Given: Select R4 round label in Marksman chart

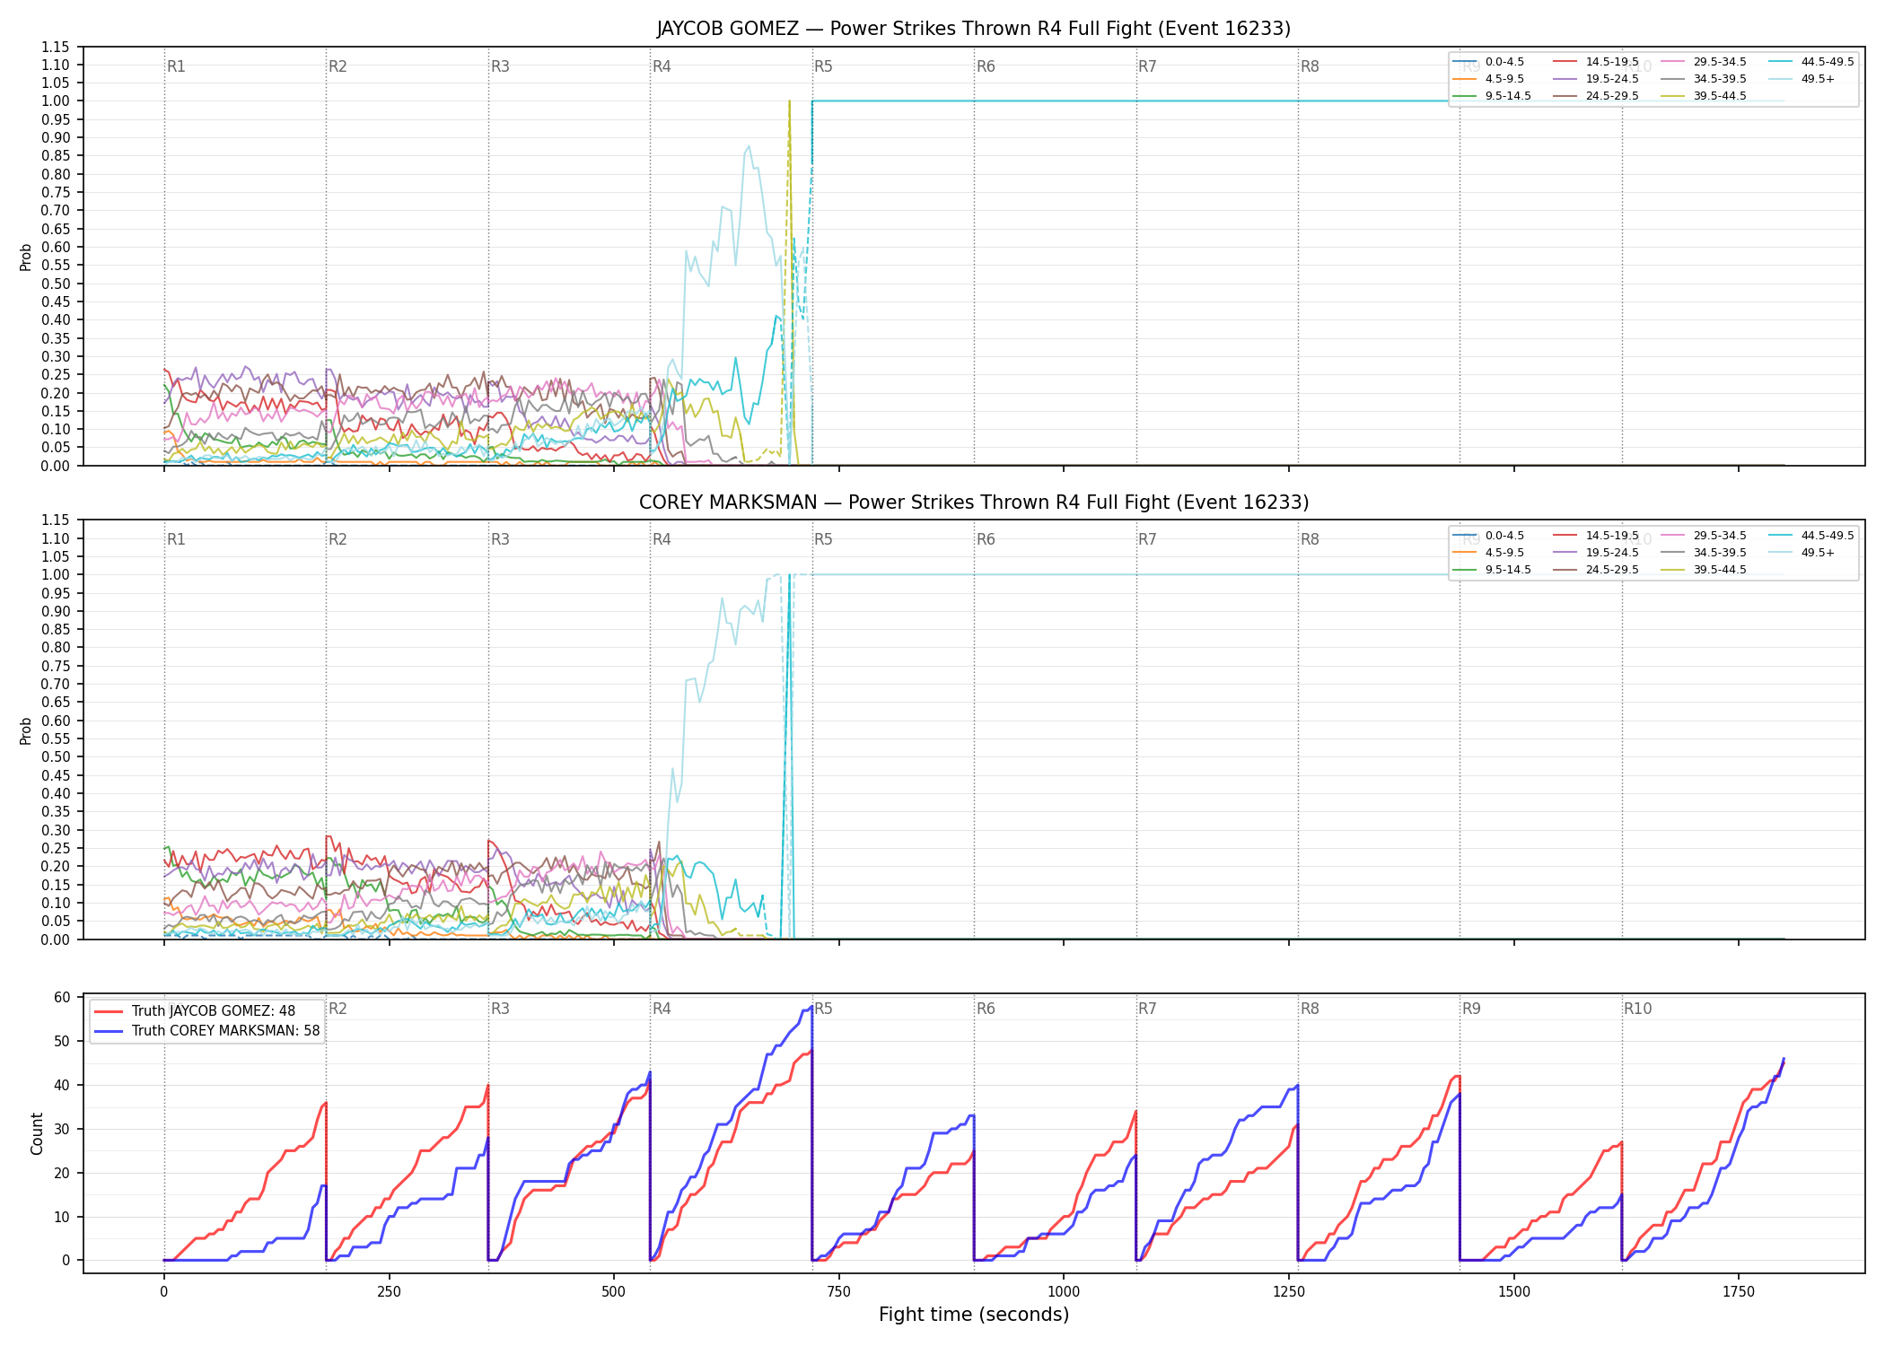Looking at the screenshot, I should (x=662, y=539).
